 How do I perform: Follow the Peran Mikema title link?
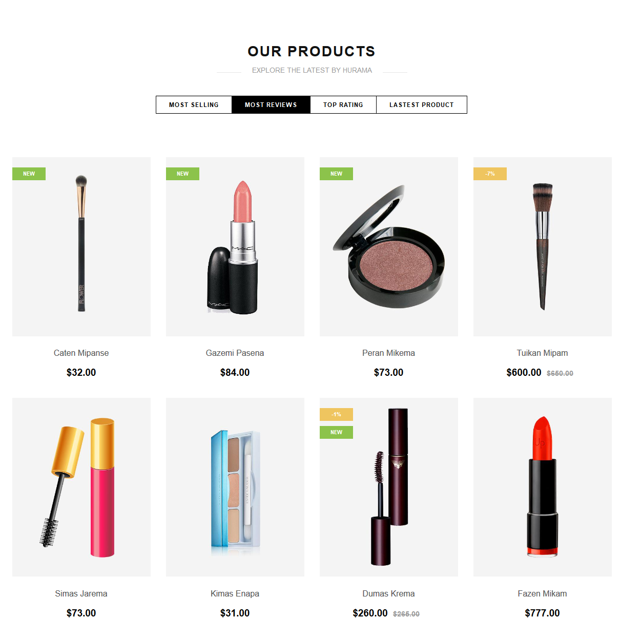pos(389,353)
